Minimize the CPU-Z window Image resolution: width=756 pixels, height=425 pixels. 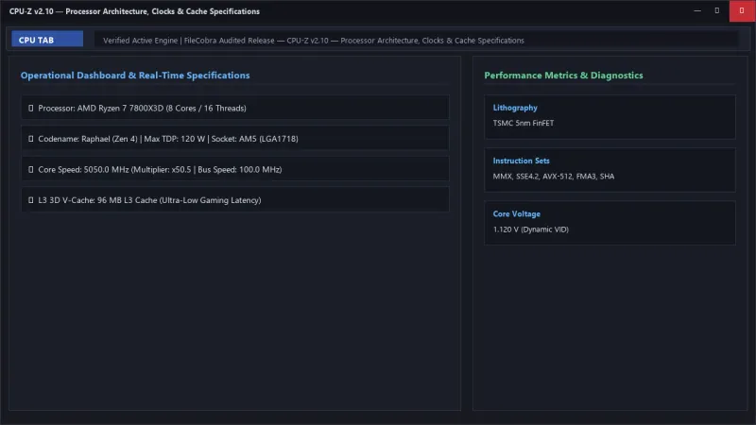click(697, 10)
